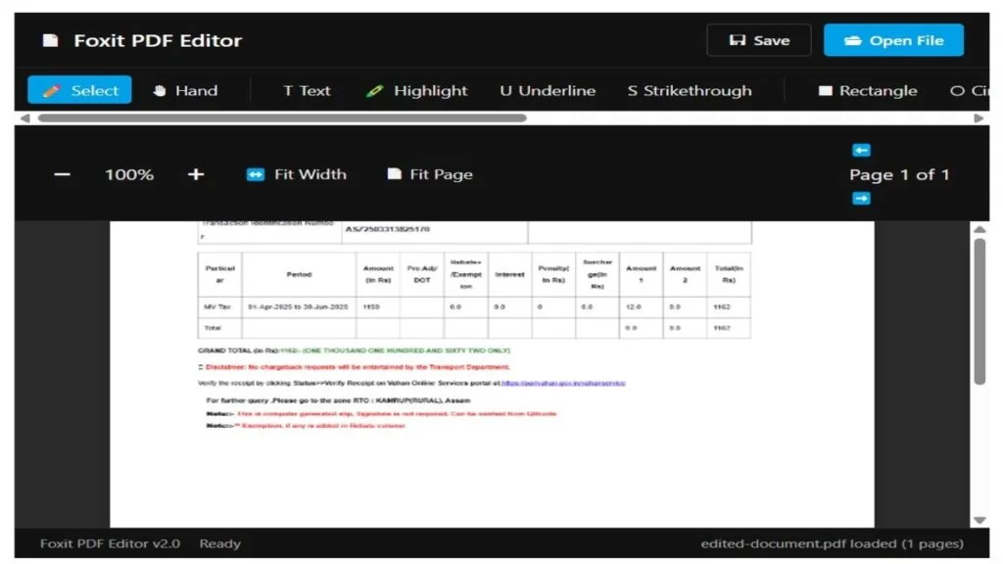This screenshot has width=1003, height=564.
Task: Click Fit Width
Action: [x=296, y=174]
